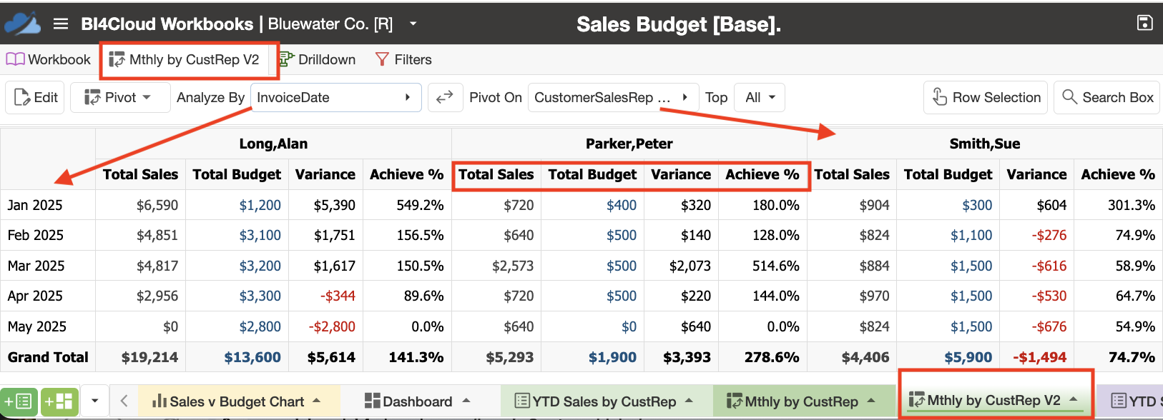The image size is (1163, 420).
Task: Click the $13,600 grand total budget
Action: coord(252,357)
